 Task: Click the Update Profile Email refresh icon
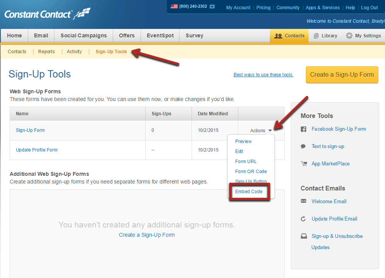point(303,219)
